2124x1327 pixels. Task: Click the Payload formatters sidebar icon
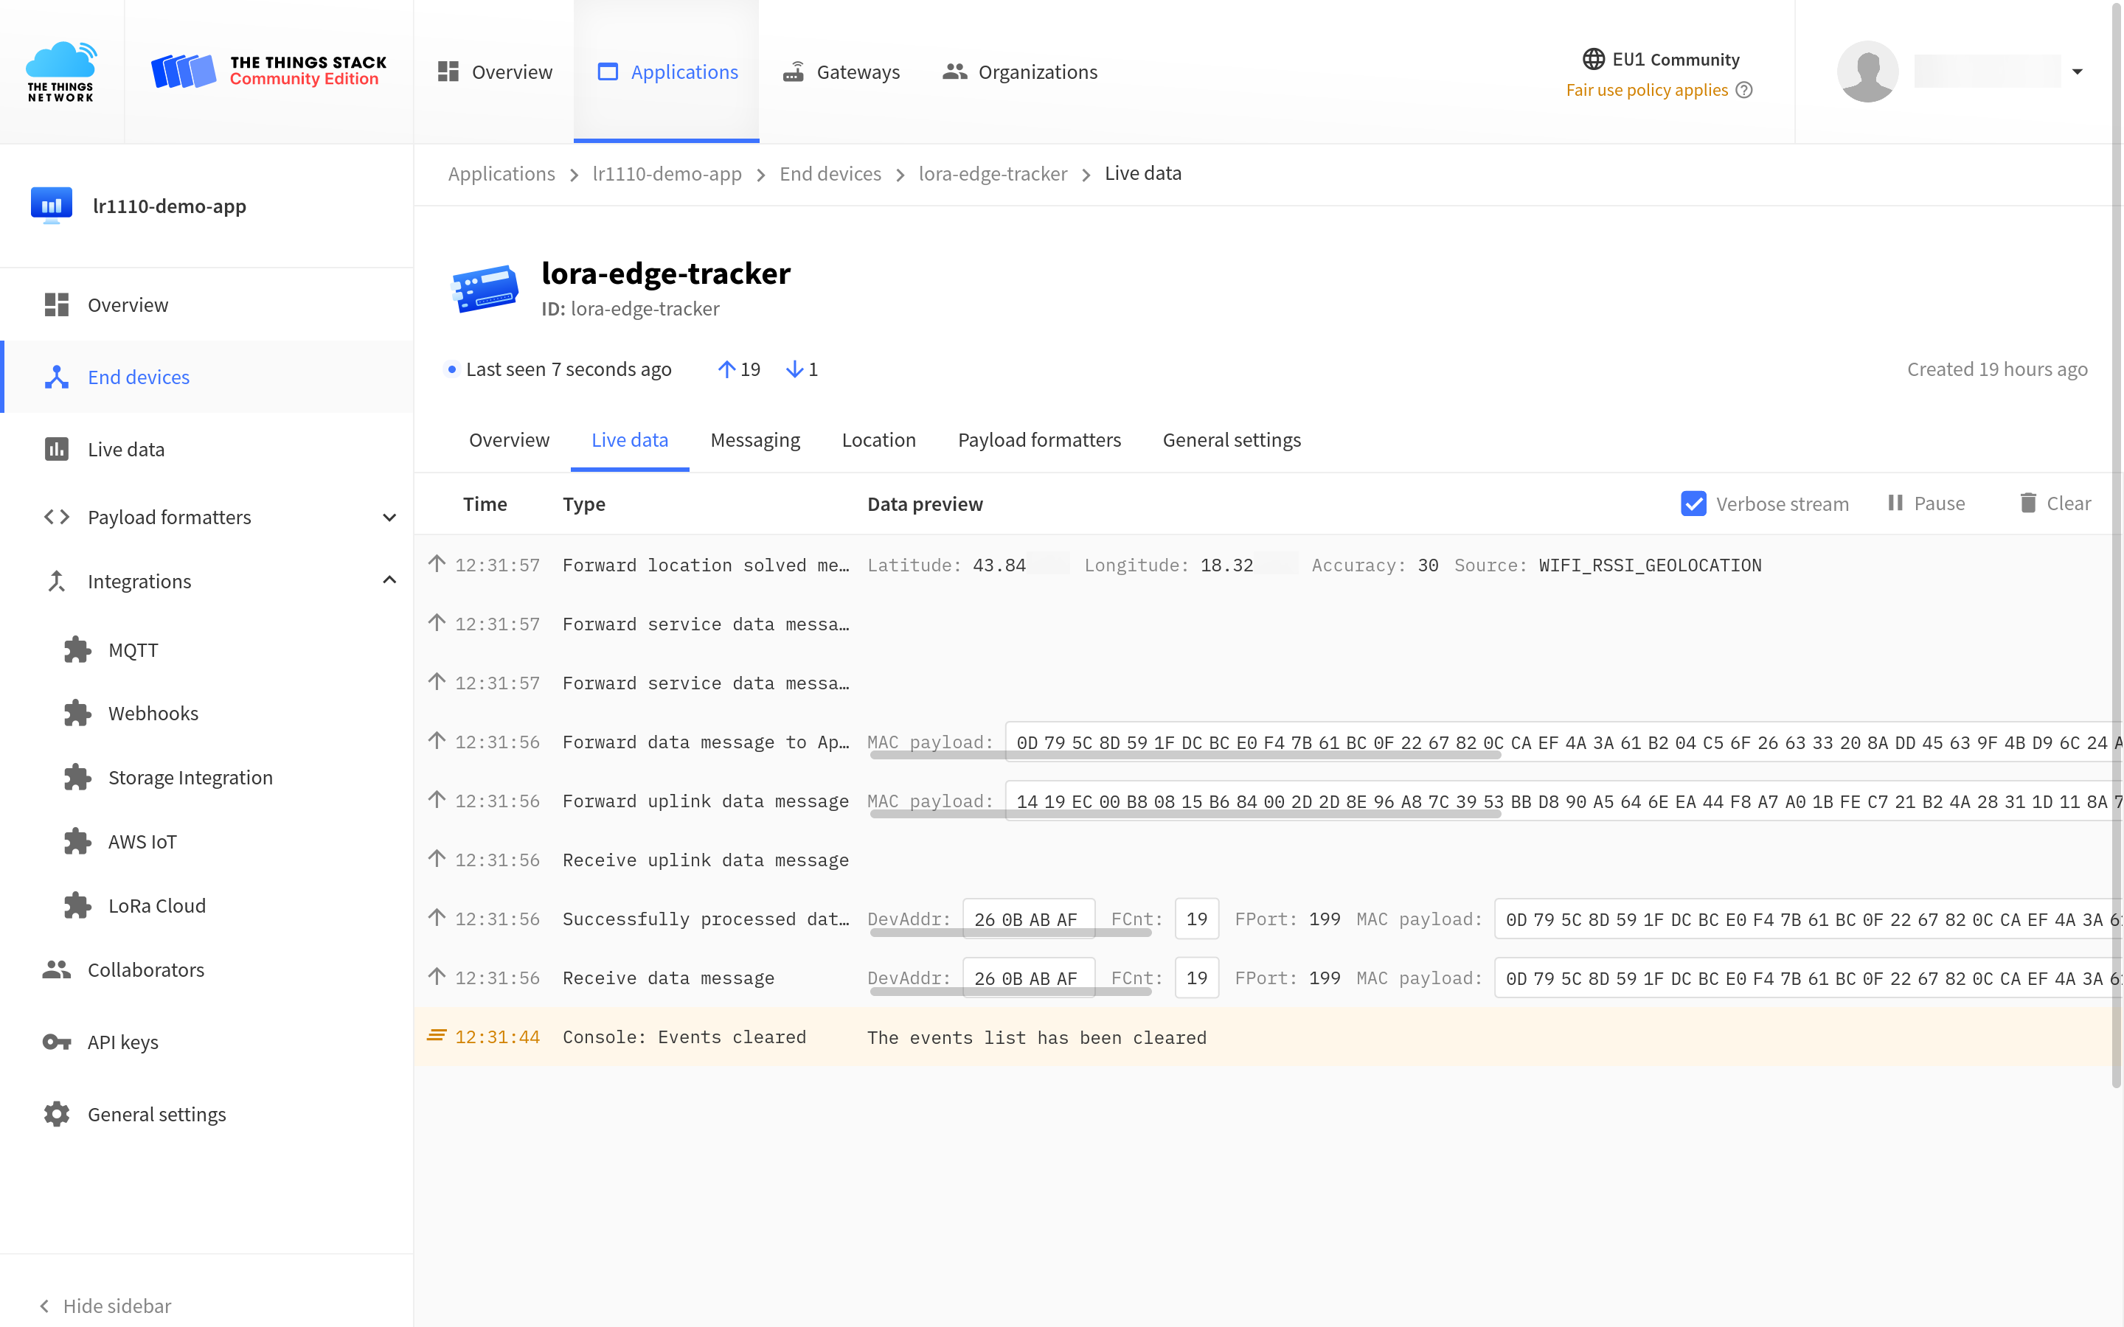click(54, 517)
